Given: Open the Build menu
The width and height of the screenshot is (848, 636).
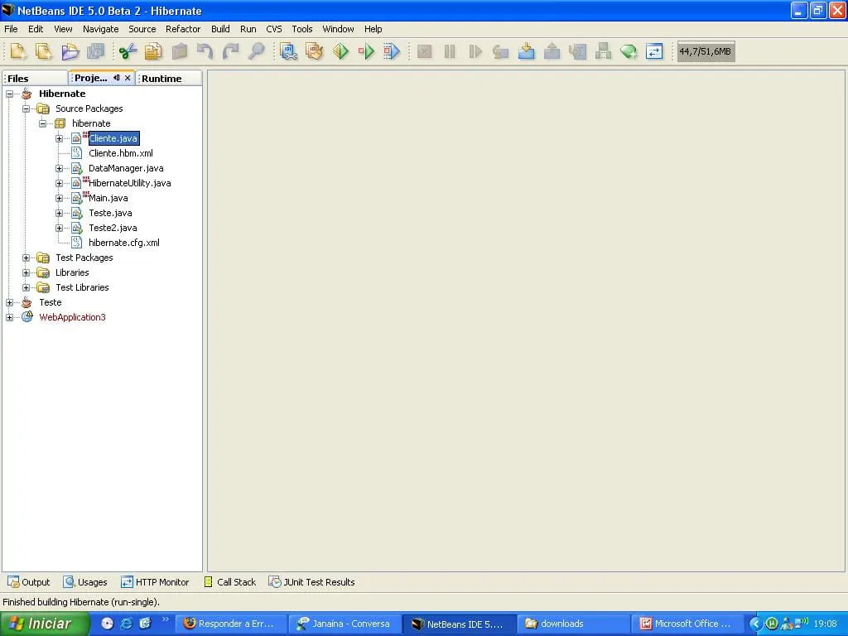Looking at the screenshot, I should coord(220,29).
